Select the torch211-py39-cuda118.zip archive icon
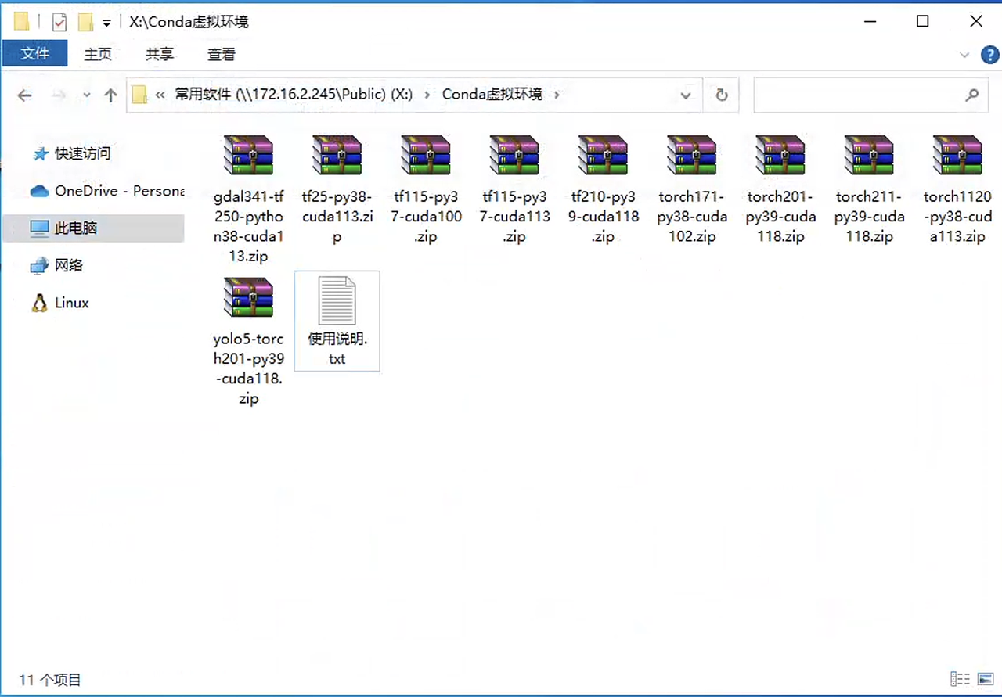This screenshot has width=1002, height=697. click(869, 155)
